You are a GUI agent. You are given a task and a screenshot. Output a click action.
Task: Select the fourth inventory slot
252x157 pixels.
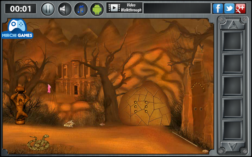tap(232, 108)
